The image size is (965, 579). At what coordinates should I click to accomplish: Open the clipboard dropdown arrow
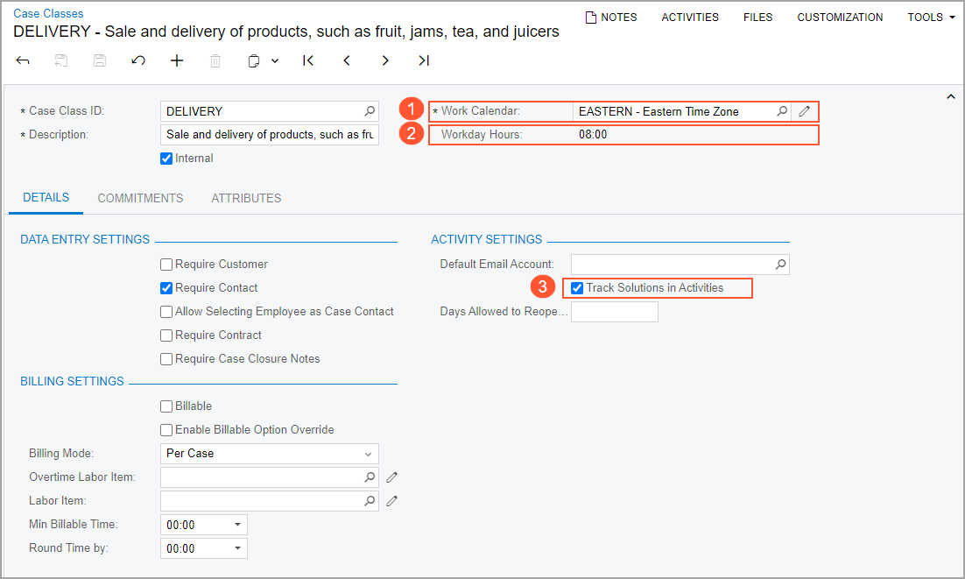275,60
